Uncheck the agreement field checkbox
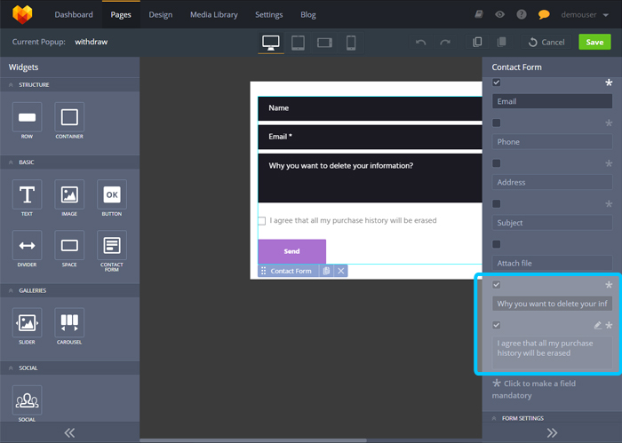Viewport: 622px width, 443px height. pyautogui.click(x=496, y=325)
